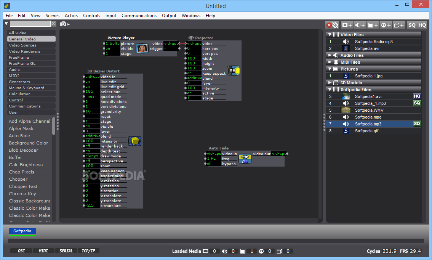
Task: Click the thumbnail of Softpedia.WMV
Action: tap(346, 110)
